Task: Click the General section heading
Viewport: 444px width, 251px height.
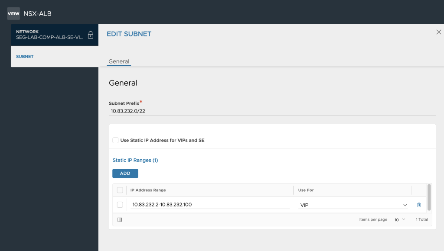Action: pyautogui.click(x=123, y=83)
